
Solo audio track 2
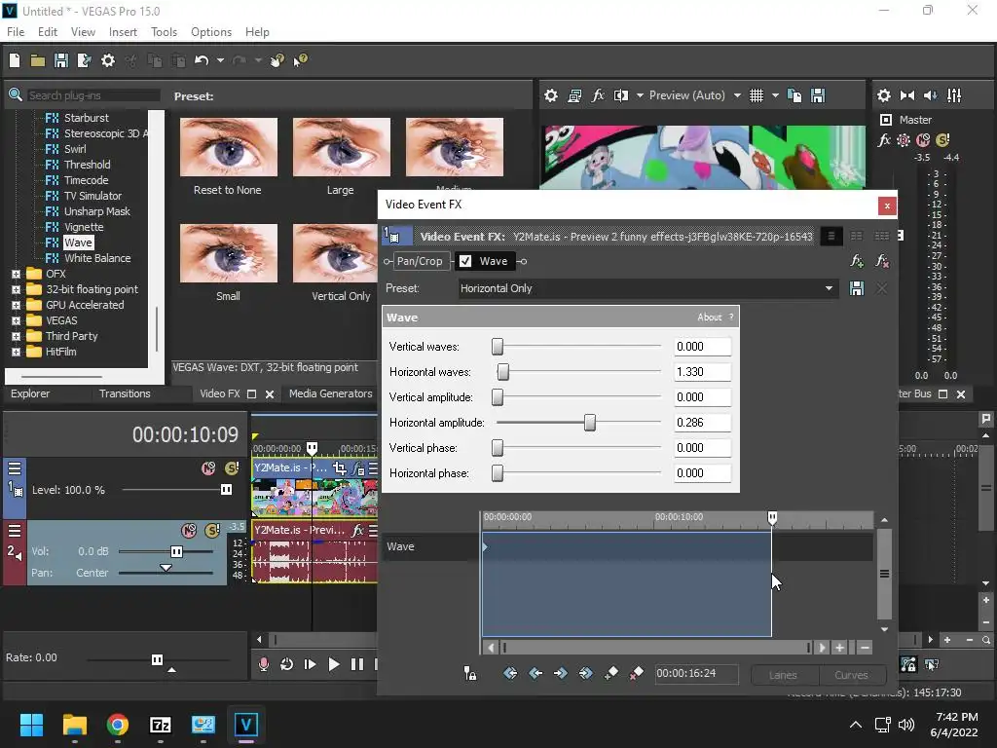212,531
